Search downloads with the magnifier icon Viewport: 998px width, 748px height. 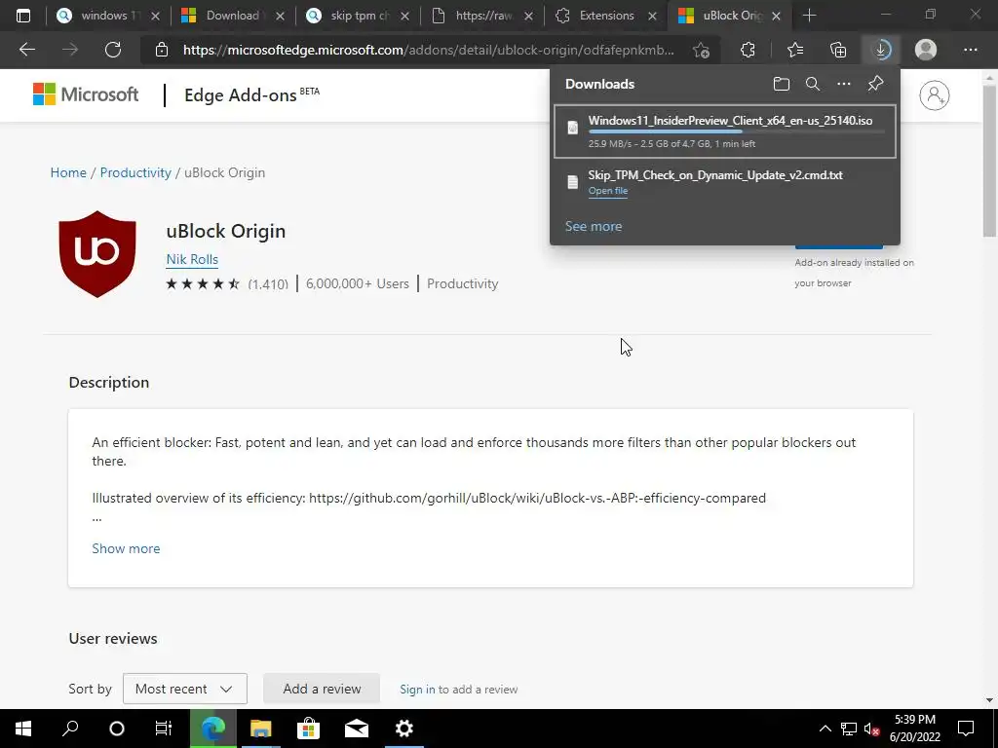(812, 84)
